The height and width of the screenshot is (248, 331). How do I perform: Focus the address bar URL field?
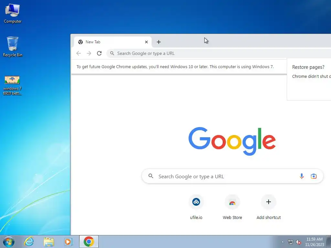pos(219,53)
